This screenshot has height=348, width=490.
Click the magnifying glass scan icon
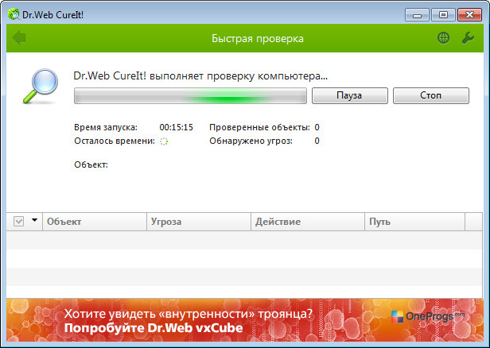tap(41, 86)
